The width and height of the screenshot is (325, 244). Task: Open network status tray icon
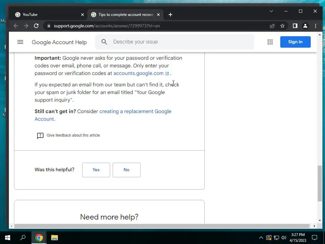point(276,238)
